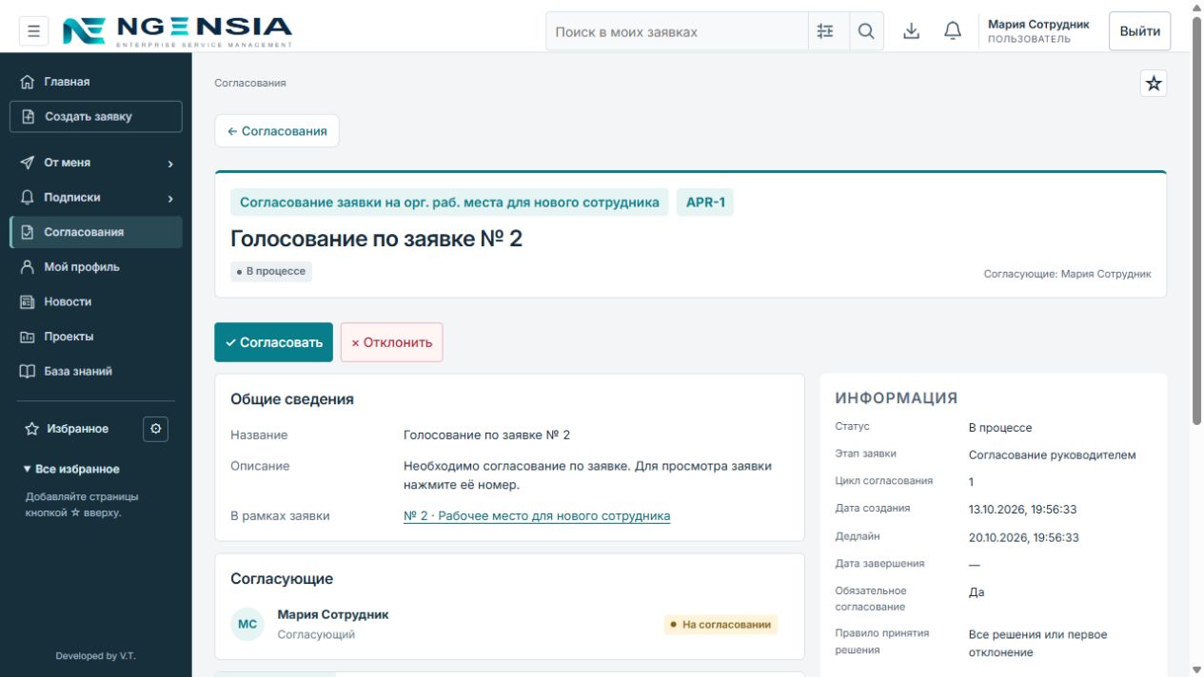Image resolution: width=1204 pixels, height=677 pixels.
Task: Go to Главная in sidebar
Action: pos(95,82)
